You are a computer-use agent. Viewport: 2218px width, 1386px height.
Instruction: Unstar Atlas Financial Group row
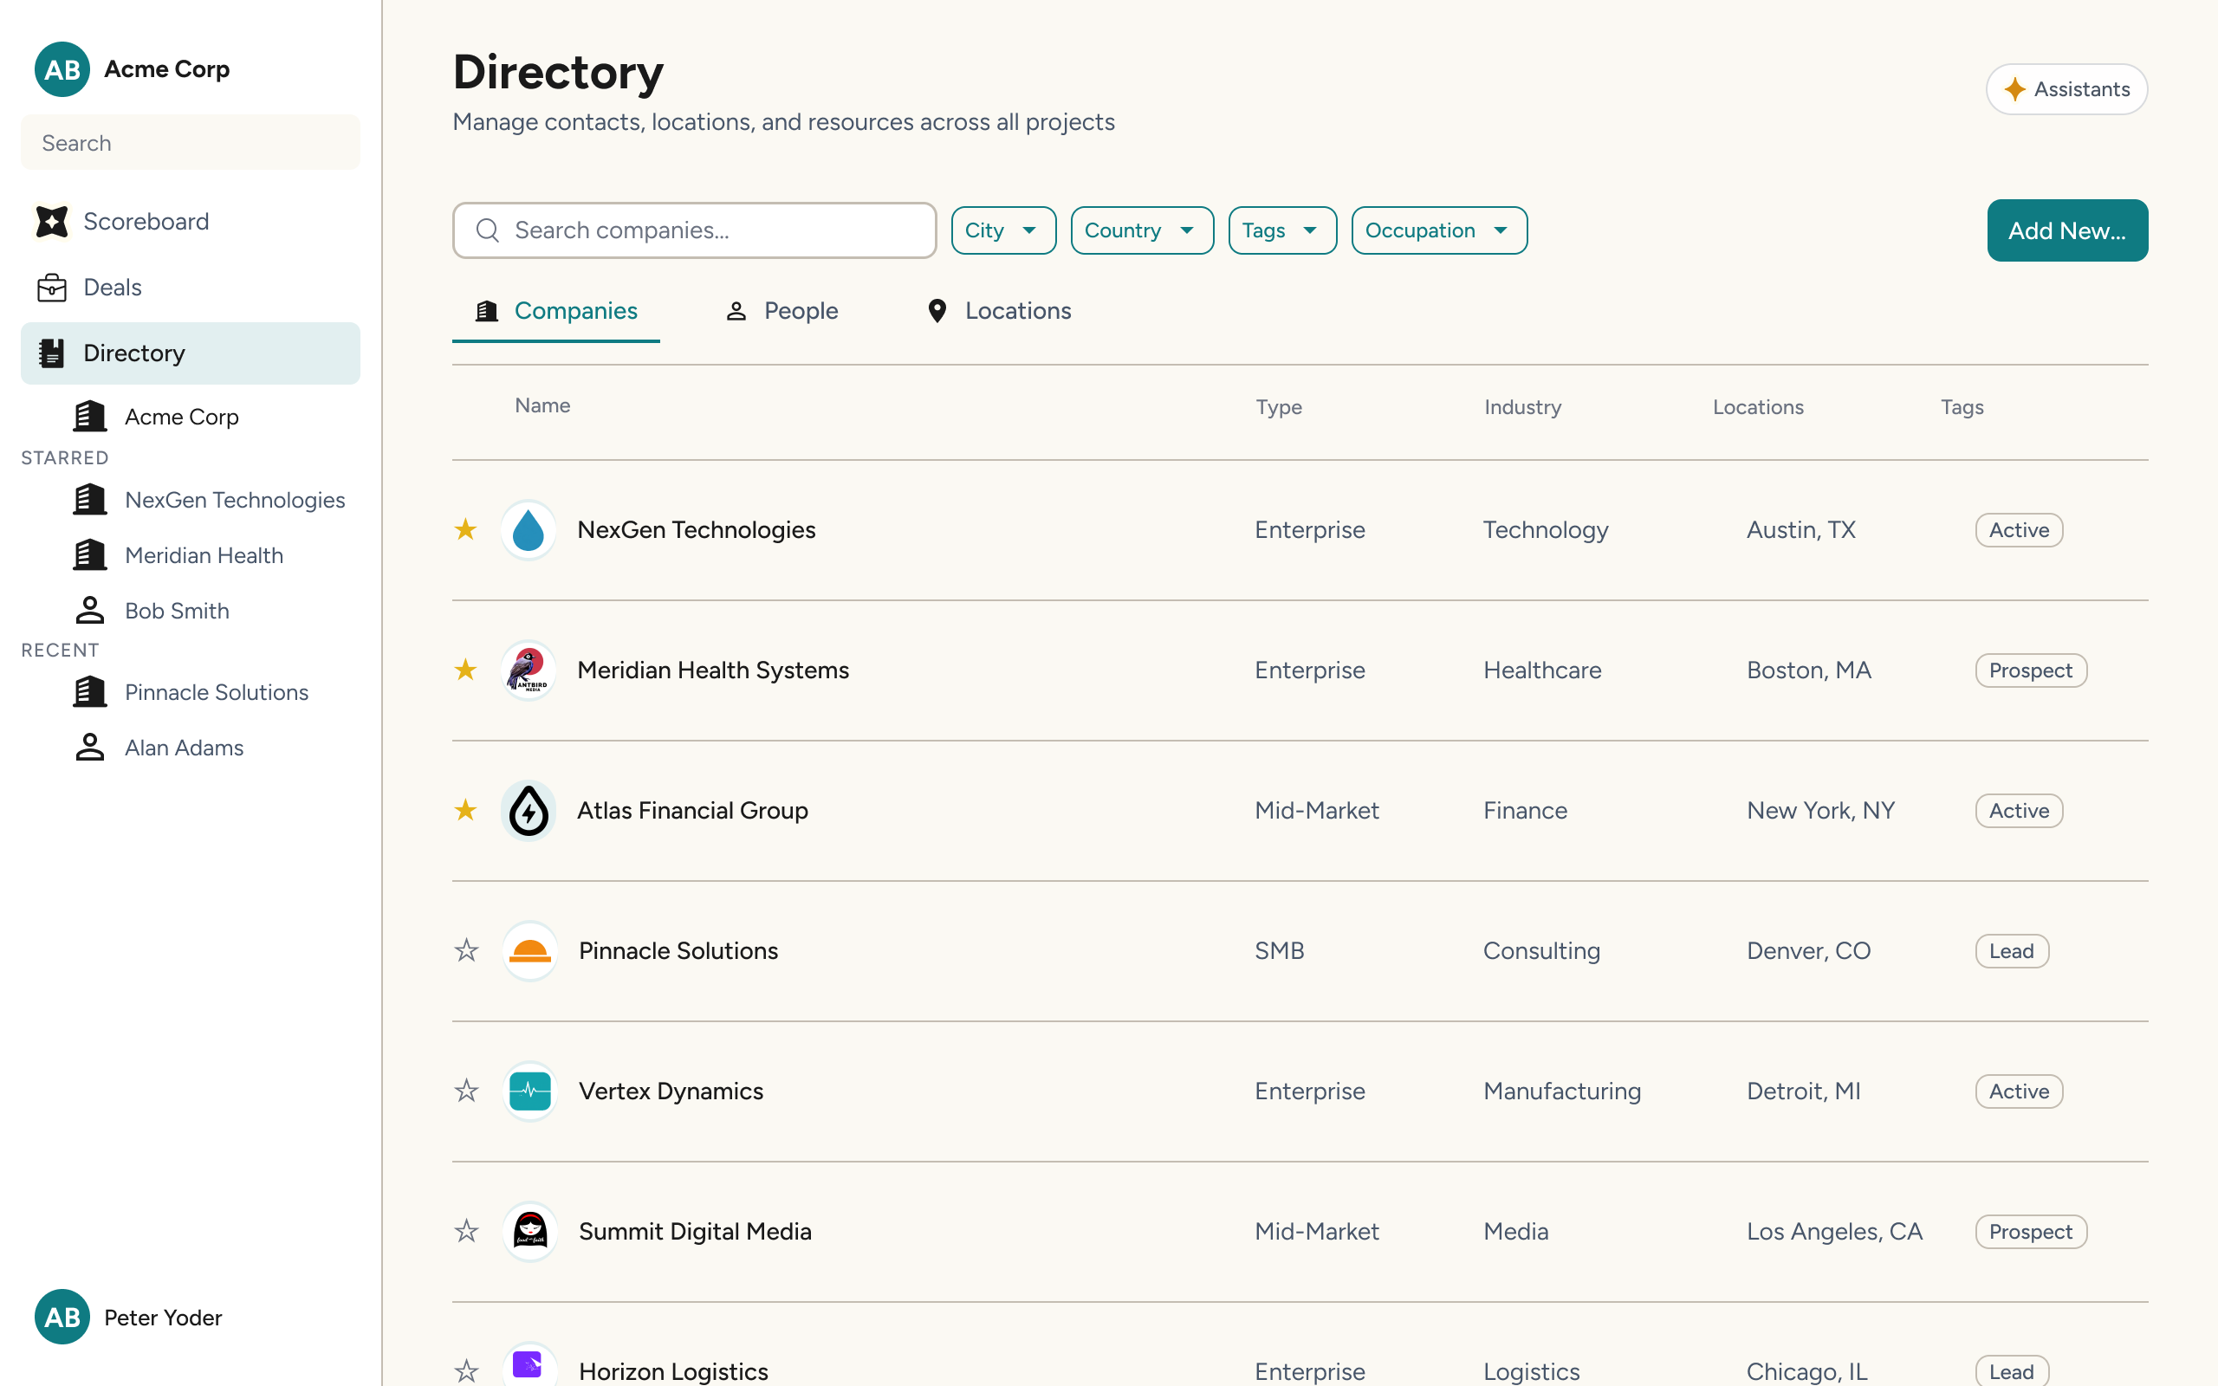465,809
